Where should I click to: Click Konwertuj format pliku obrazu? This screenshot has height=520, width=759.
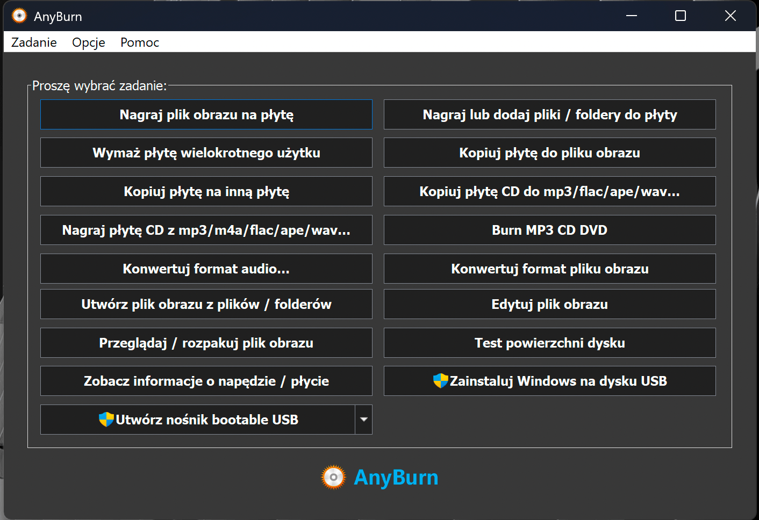[x=550, y=269]
